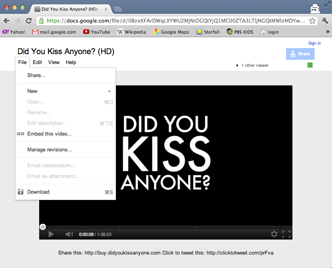Toggle fullscreen with the top-right arrows icon
The width and height of the screenshot is (332, 268).
tap(328, 4)
